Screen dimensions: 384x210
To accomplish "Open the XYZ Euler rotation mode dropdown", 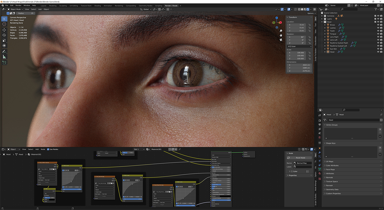I will coord(299,46).
